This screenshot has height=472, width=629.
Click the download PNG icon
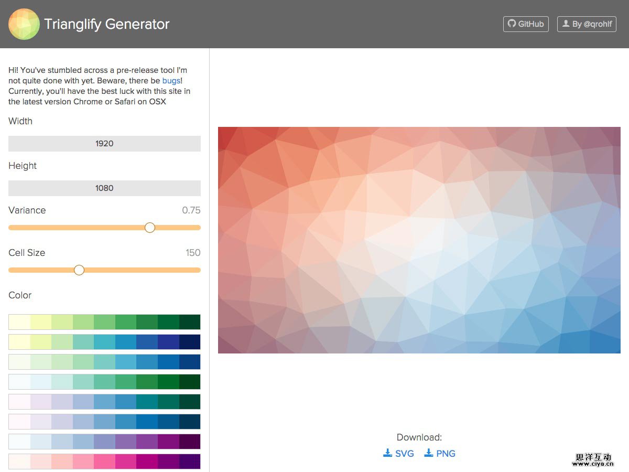point(429,453)
